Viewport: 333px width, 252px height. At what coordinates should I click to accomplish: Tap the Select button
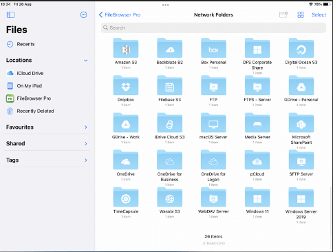tap(319, 14)
